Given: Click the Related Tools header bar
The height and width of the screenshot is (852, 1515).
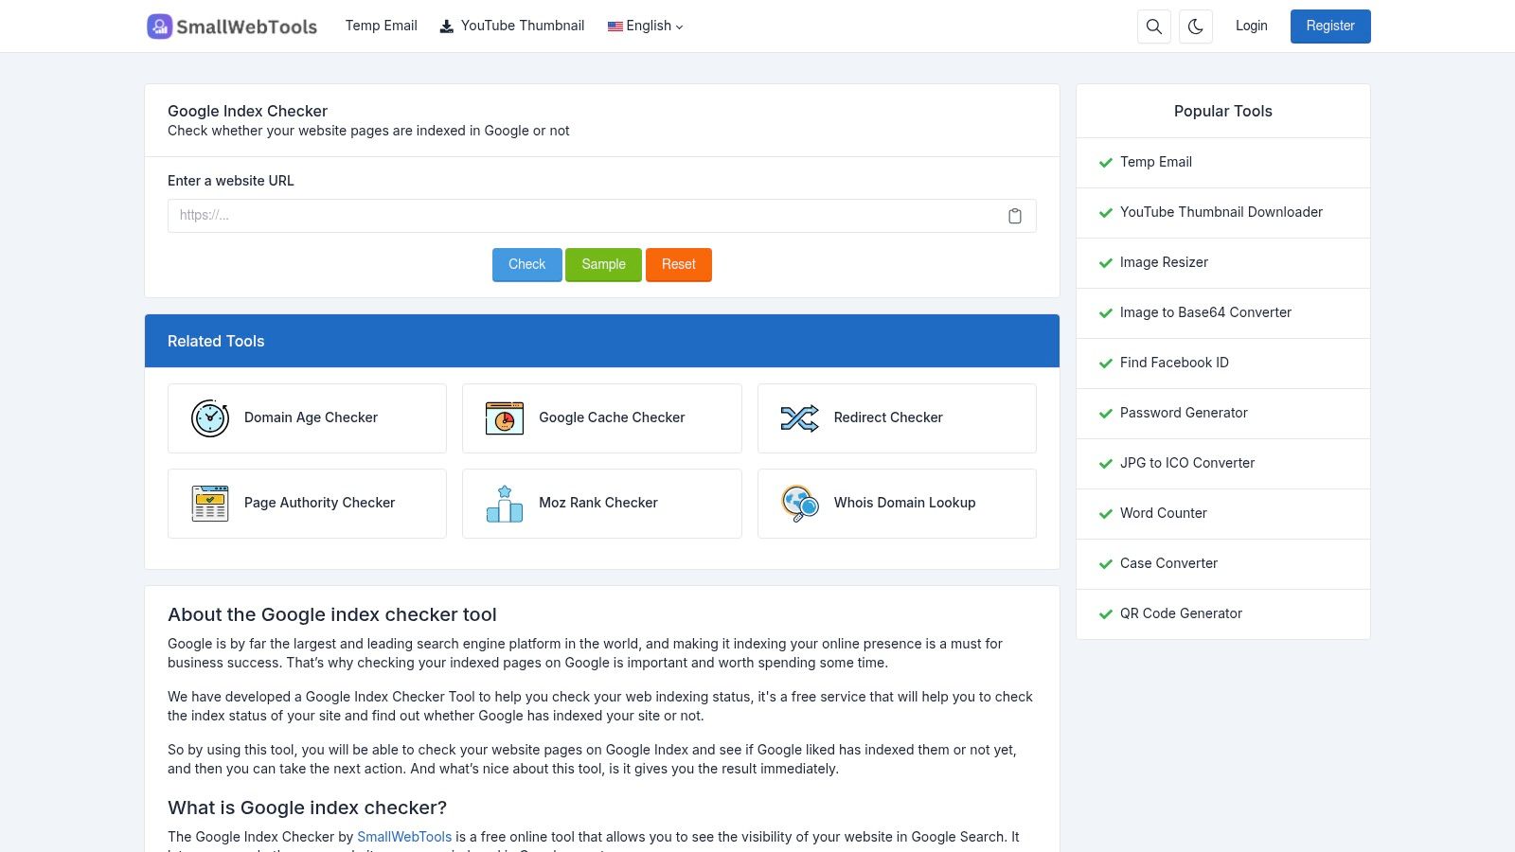Looking at the screenshot, I should (x=602, y=341).
